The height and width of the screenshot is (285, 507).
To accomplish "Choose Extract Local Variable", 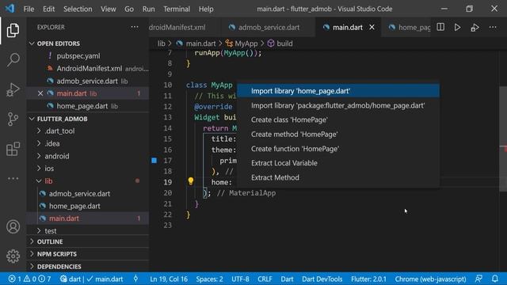I will click(x=338, y=163).
